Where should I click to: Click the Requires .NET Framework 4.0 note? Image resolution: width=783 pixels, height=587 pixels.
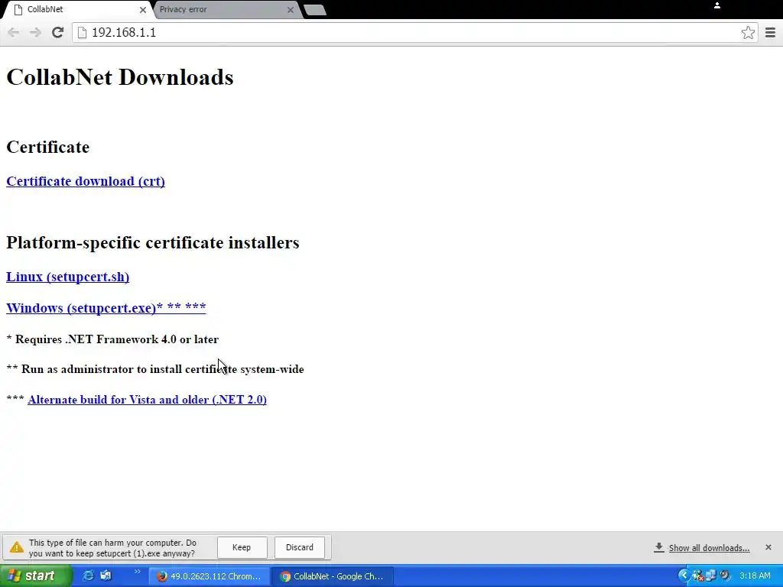(112, 339)
